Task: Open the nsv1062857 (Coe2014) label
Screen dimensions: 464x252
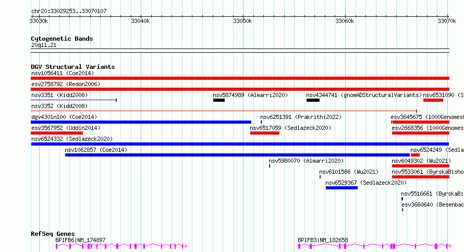Action: click(96, 150)
